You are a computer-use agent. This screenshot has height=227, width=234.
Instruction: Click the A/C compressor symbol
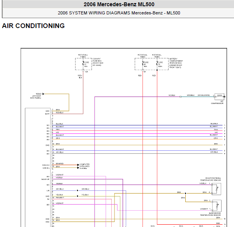(219, 97)
